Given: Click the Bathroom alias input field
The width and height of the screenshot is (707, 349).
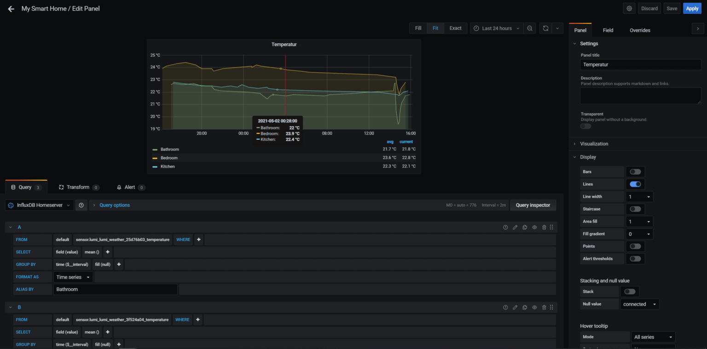Looking at the screenshot, I should [115, 289].
